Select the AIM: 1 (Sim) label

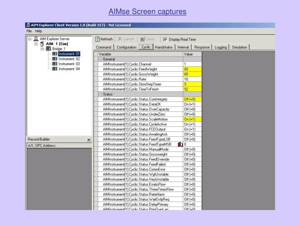pyautogui.click(x=57, y=44)
